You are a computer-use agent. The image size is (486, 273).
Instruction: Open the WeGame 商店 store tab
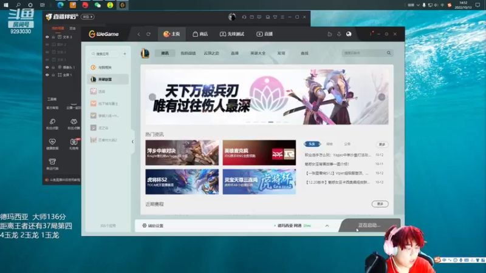click(x=200, y=34)
